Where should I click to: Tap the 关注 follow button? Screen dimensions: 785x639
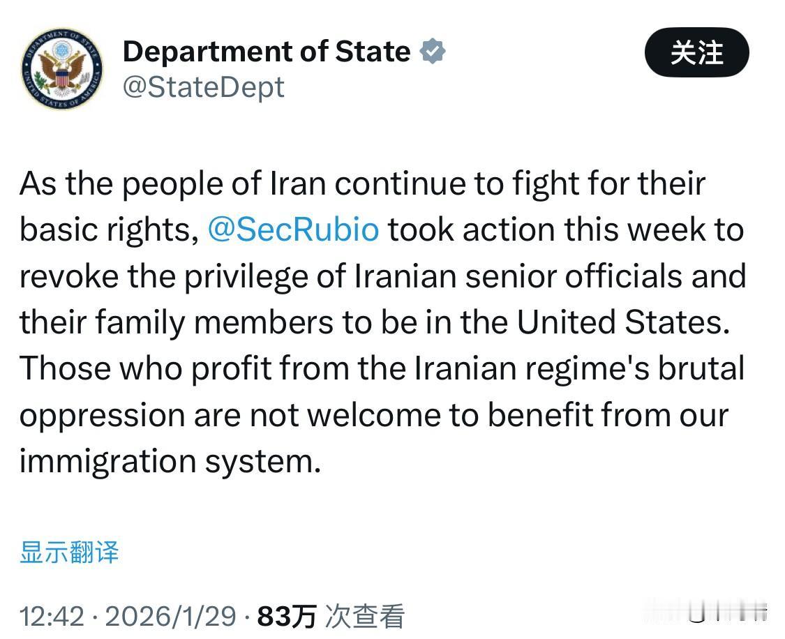(696, 53)
